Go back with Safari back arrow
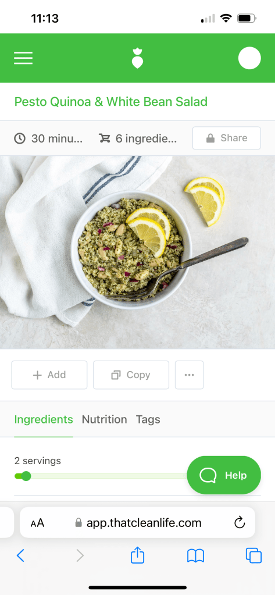275x595 pixels. [x=20, y=555]
